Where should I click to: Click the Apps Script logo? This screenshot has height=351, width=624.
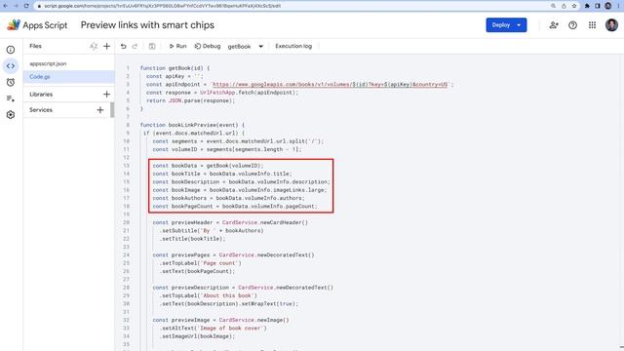coord(37,25)
